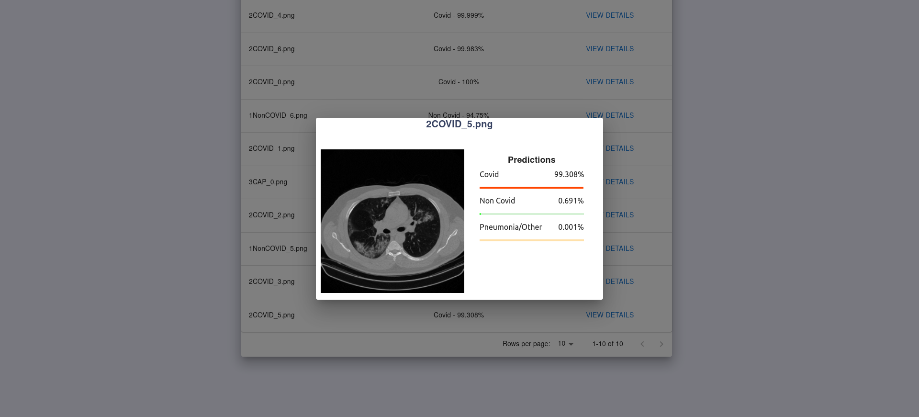
Task: Open partially hidden Details link for 2COVID_3.png
Action: pos(618,282)
